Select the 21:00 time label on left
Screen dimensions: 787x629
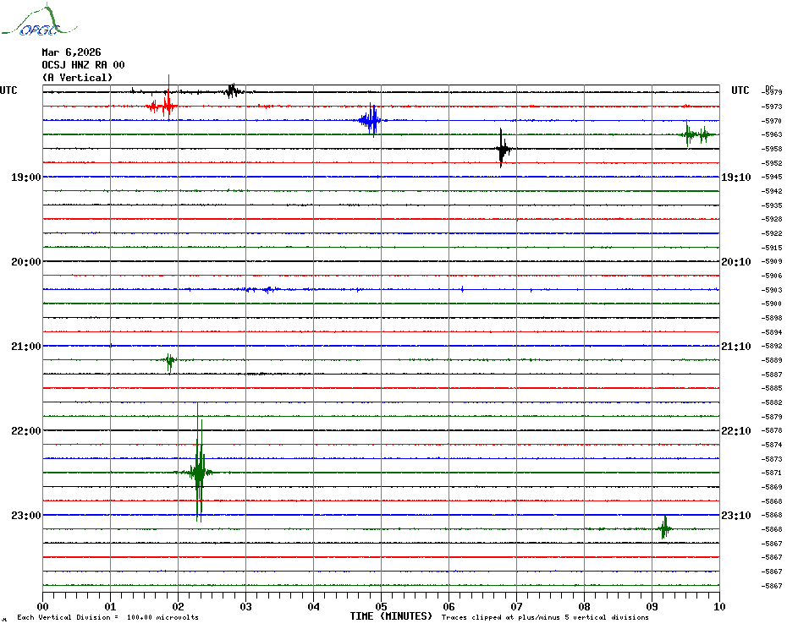[x=26, y=347]
